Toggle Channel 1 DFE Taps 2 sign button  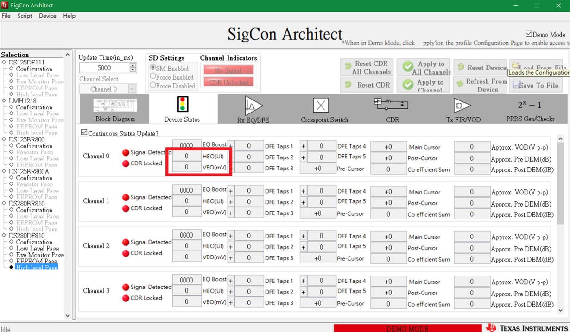231,202
